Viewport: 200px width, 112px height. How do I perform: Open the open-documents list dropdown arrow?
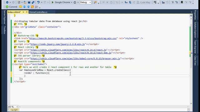[192, 12]
